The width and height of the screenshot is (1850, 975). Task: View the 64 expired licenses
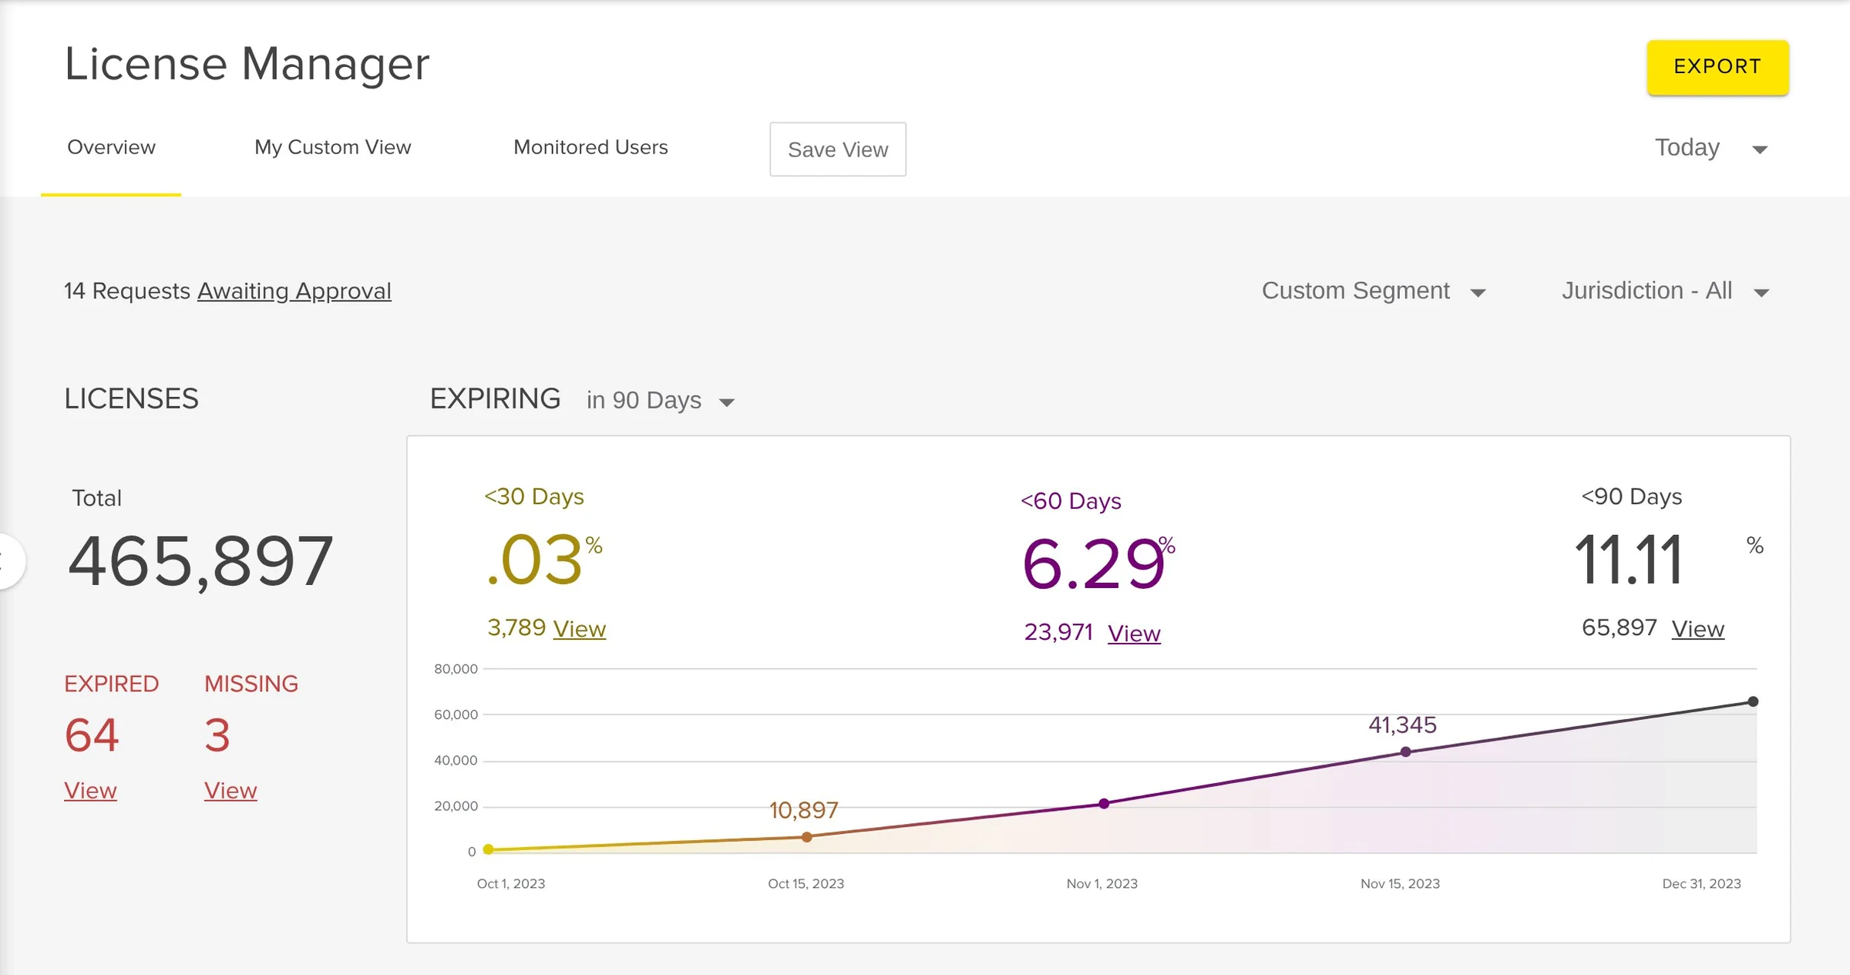coord(90,790)
